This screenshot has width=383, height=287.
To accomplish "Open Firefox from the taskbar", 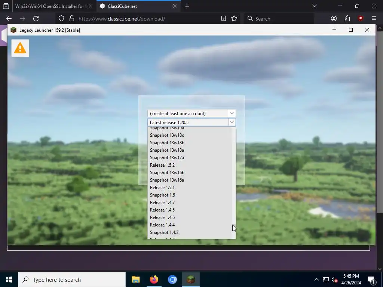I will click(x=154, y=280).
